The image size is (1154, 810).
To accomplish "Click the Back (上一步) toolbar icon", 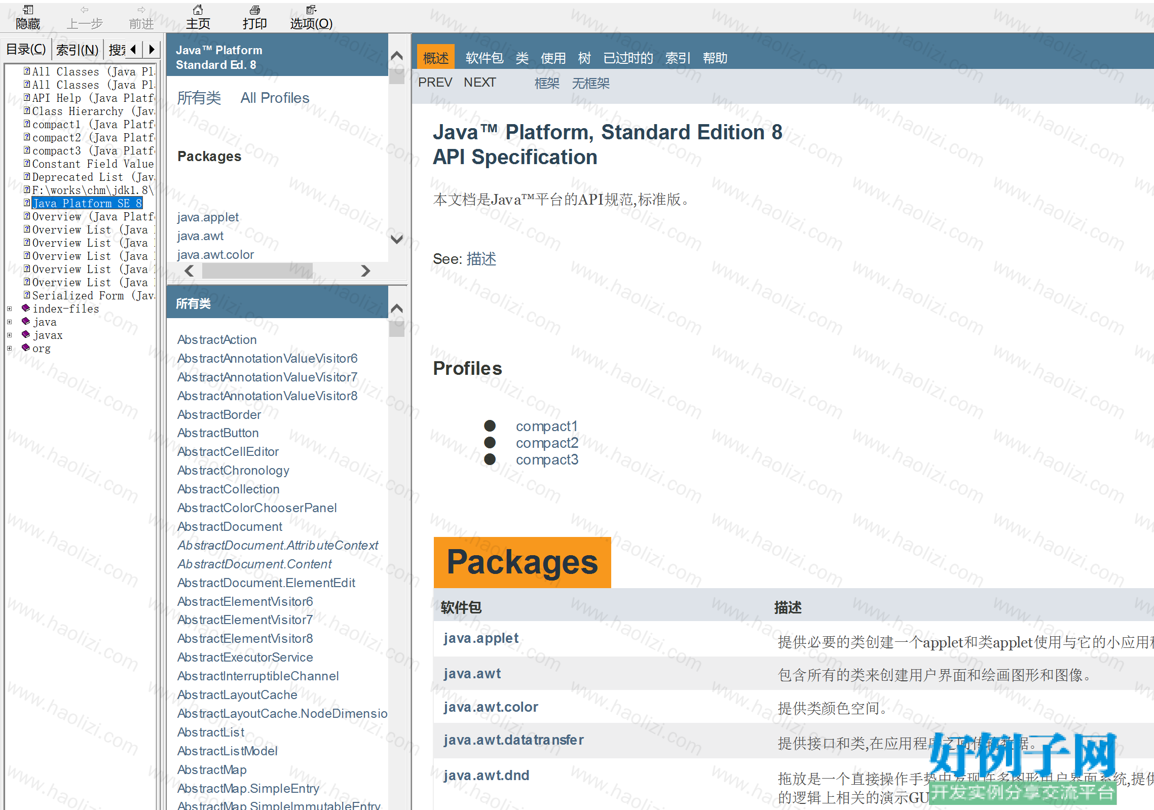I will (85, 10).
